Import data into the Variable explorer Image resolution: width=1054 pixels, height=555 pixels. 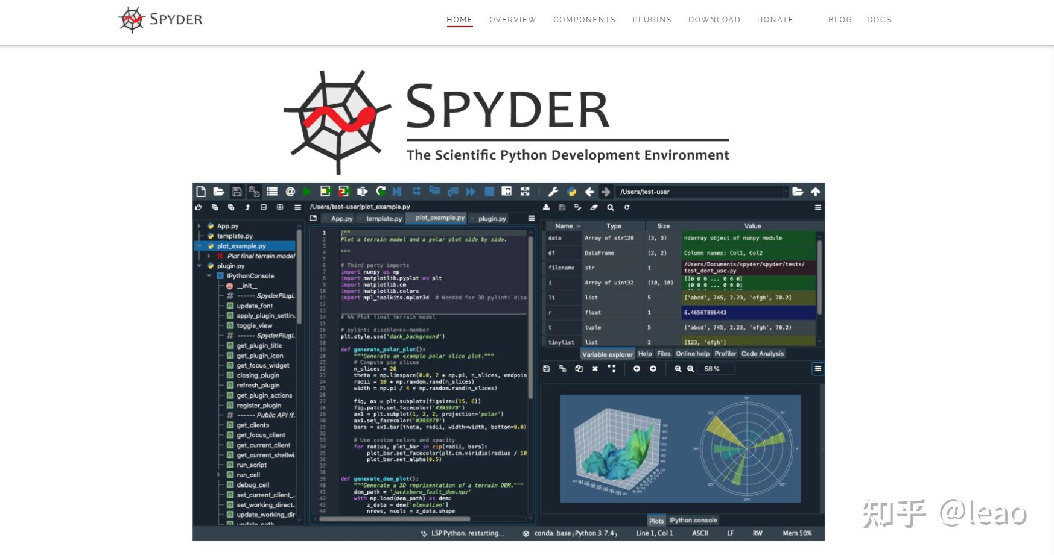[x=547, y=208]
